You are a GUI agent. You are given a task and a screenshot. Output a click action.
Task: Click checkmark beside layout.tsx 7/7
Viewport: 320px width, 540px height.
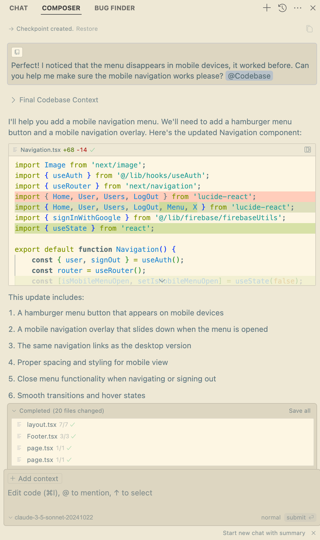point(73,424)
